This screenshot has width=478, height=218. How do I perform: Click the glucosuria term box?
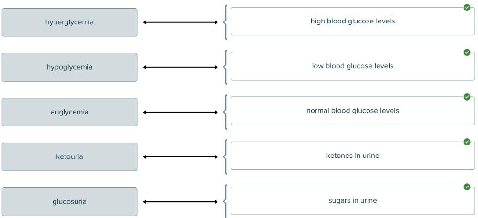(69, 202)
